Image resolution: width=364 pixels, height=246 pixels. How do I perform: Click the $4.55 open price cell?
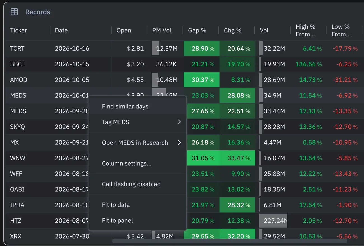(130, 80)
